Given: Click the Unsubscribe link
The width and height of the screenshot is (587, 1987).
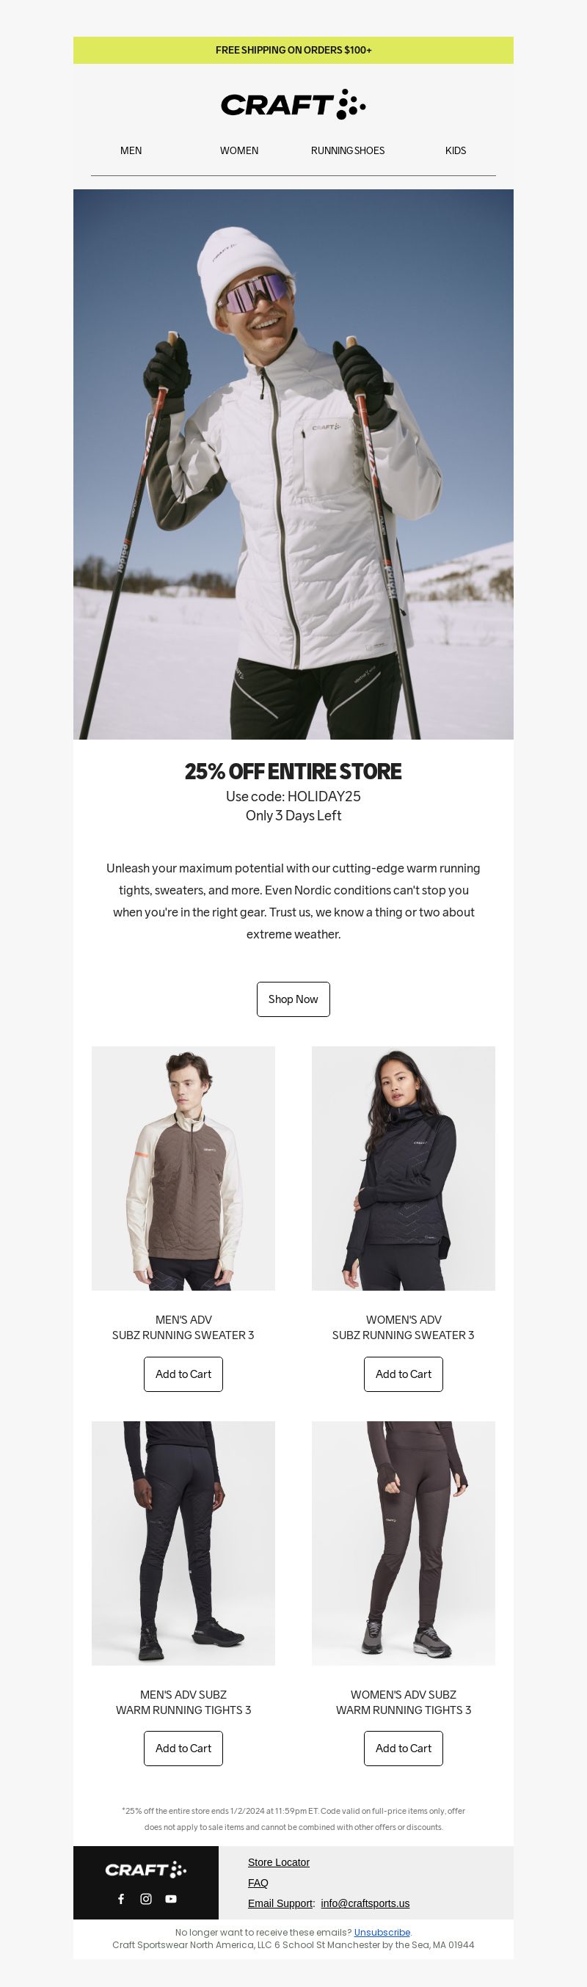Looking at the screenshot, I should click(x=382, y=1932).
